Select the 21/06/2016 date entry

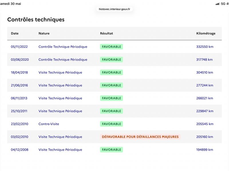tap(19, 85)
